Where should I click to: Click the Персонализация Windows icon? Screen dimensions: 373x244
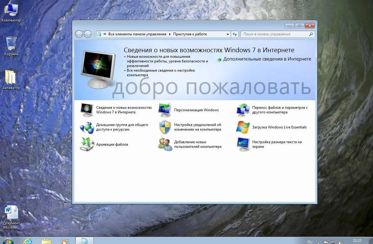point(165,110)
